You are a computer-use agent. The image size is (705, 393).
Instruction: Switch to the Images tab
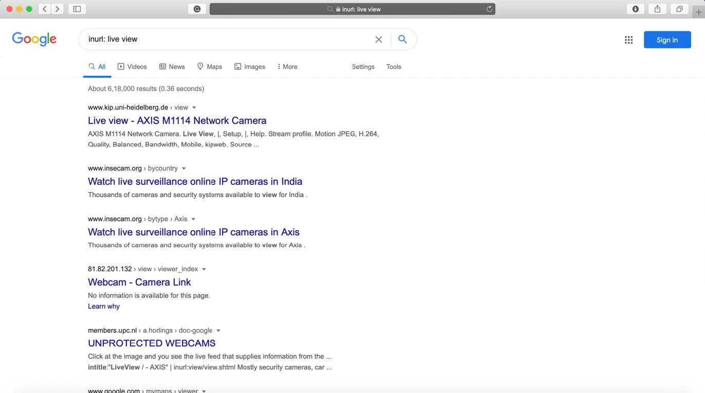click(x=250, y=67)
